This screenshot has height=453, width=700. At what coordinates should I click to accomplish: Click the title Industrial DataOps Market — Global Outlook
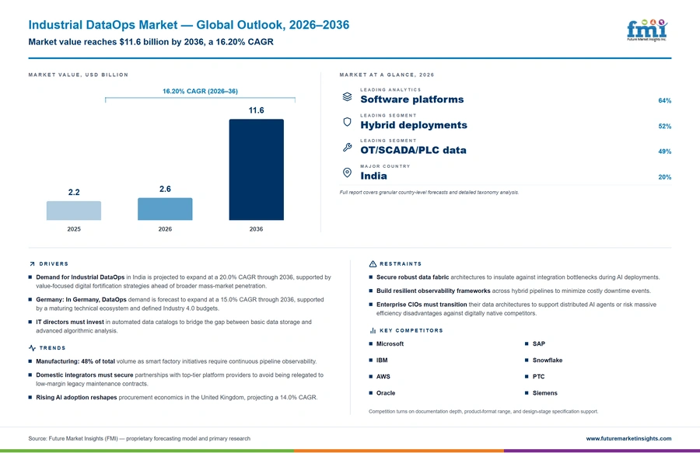(189, 25)
